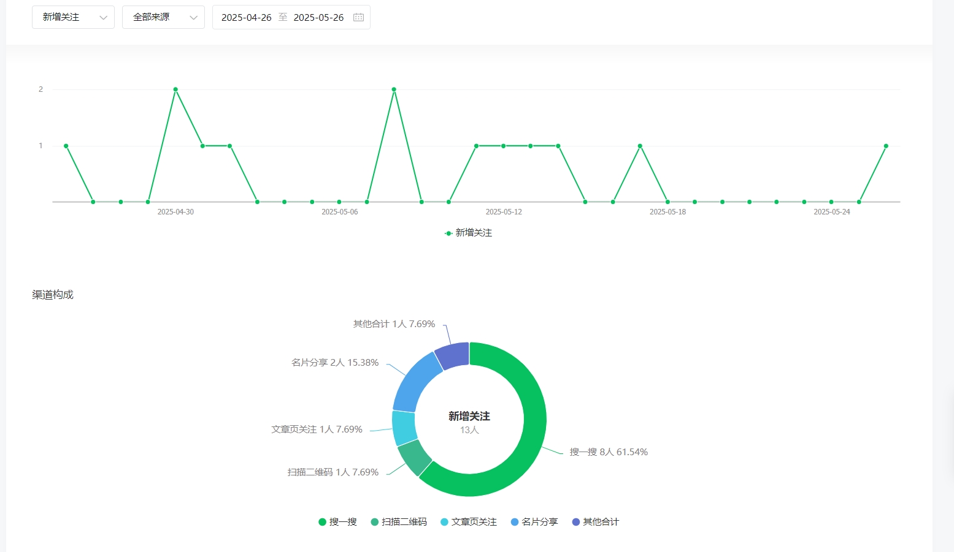The image size is (954, 552).
Task: Click the start date 2025-04-26 field
Action: [x=246, y=17]
